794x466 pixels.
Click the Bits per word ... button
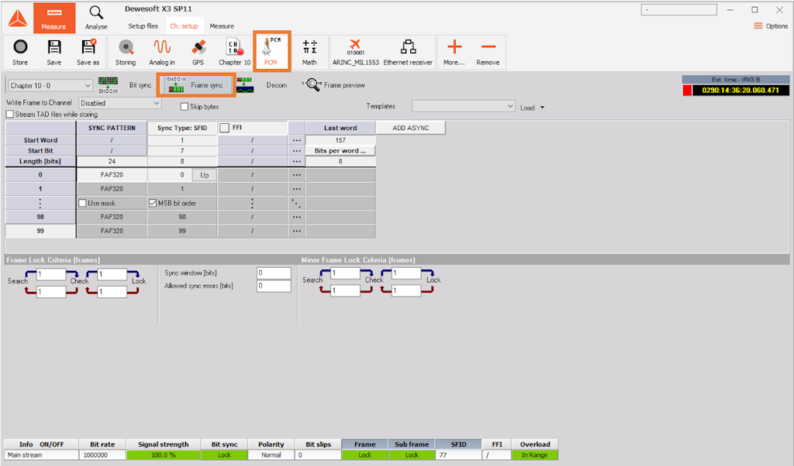pos(340,151)
